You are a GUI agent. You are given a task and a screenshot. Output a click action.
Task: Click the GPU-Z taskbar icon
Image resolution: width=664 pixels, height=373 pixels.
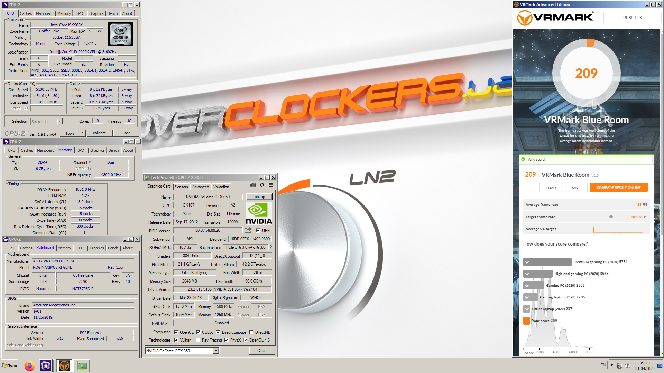pyautogui.click(x=82, y=366)
